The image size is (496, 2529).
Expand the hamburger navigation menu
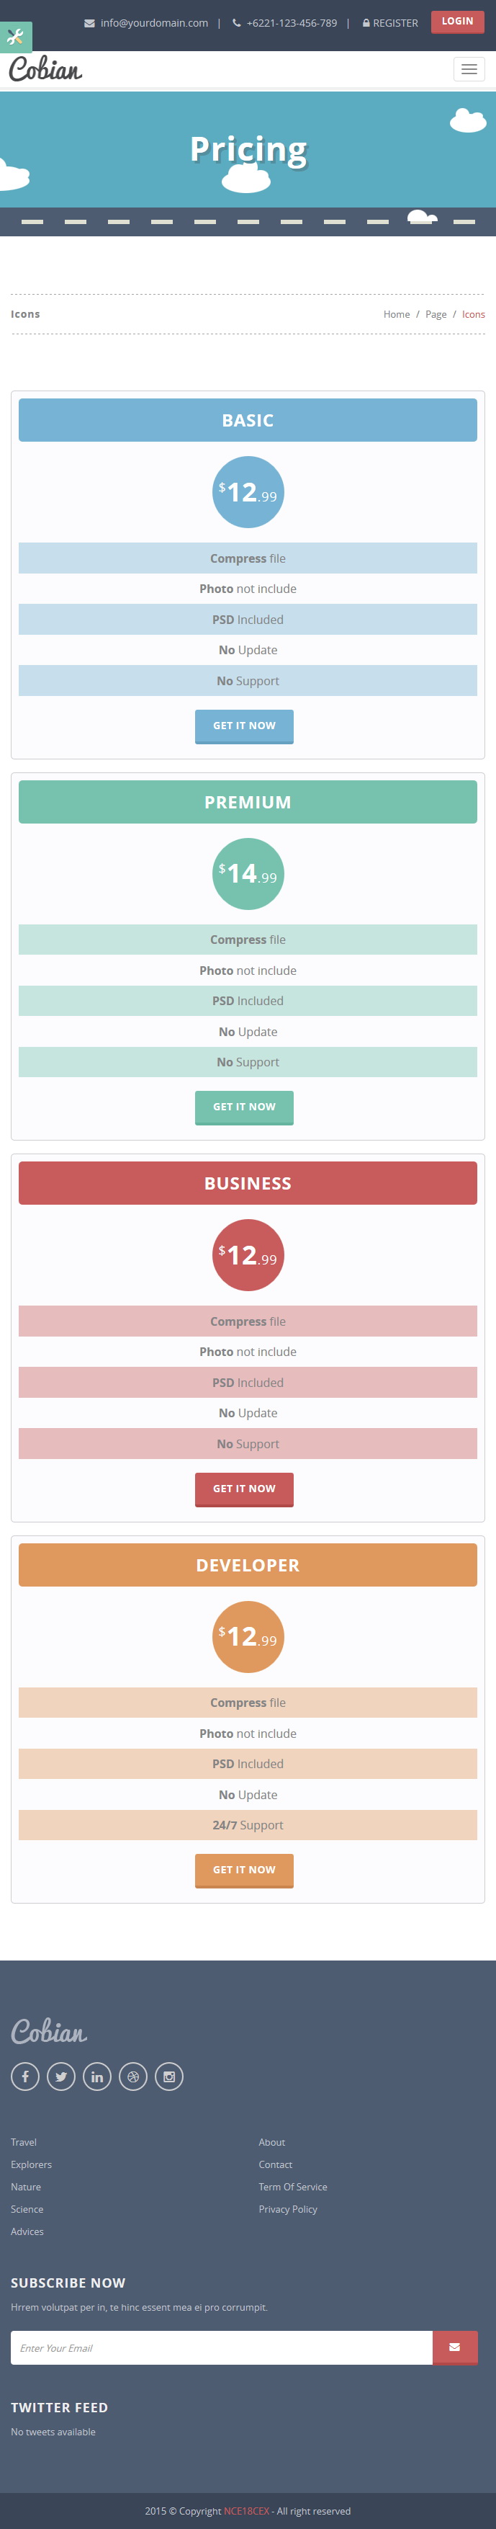pyautogui.click(x=469, y=68)
